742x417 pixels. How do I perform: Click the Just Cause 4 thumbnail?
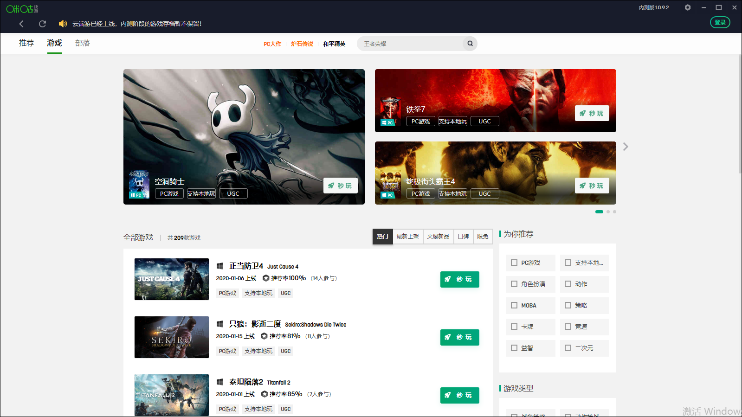(172, 279)
